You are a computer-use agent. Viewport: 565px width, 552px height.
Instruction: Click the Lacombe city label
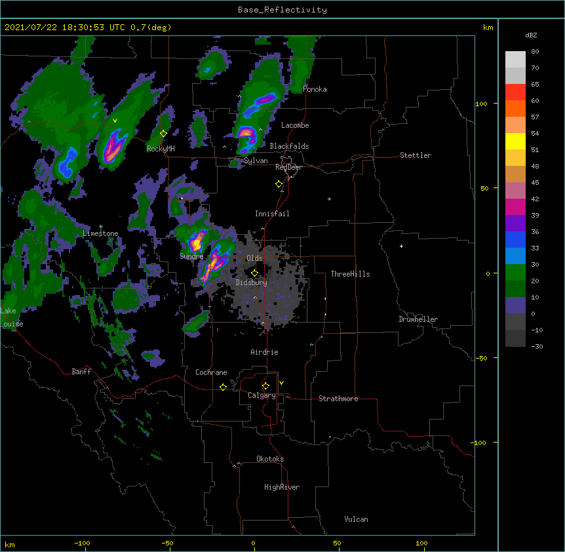pos(295,125)
